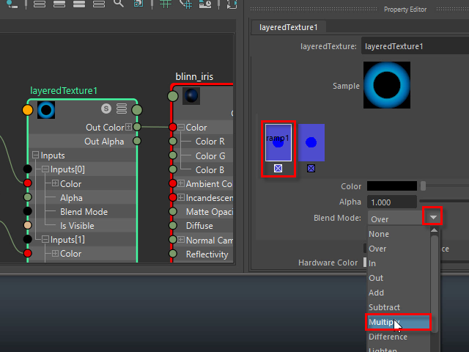Open the Blend Mode dropdown arrow
The image size is (469, 352).
(434, 218)
